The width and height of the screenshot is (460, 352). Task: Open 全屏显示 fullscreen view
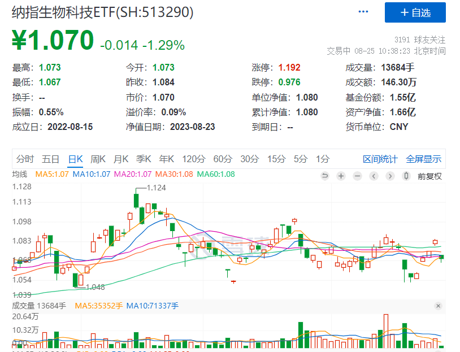(423, 159)
